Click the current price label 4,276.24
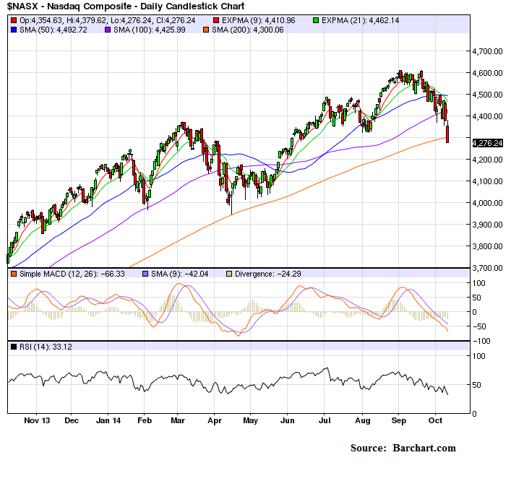The width and height of the screenshot is (511, 481). (488, 143)
